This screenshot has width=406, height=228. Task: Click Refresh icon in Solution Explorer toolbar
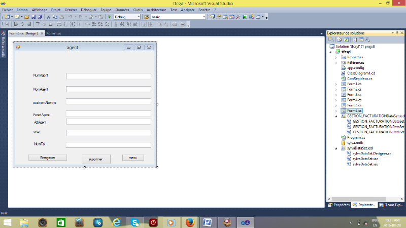(346, 40)
